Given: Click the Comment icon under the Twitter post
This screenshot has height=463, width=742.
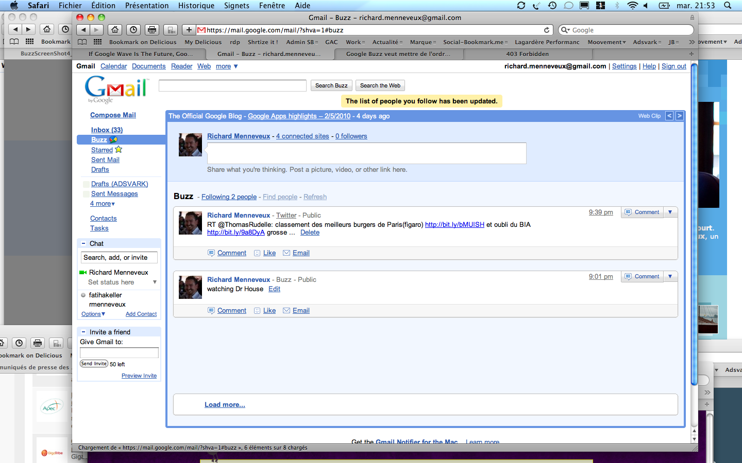Looking at the screenshot, I should [211, 253].
